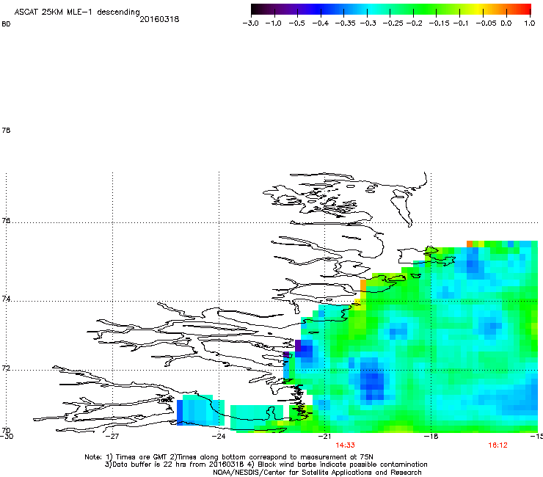Viewport: 543px width, 477px height.
Task: Click the note line starting "3)Data buffer is 22 hrs"
Action: pos(266,465)
